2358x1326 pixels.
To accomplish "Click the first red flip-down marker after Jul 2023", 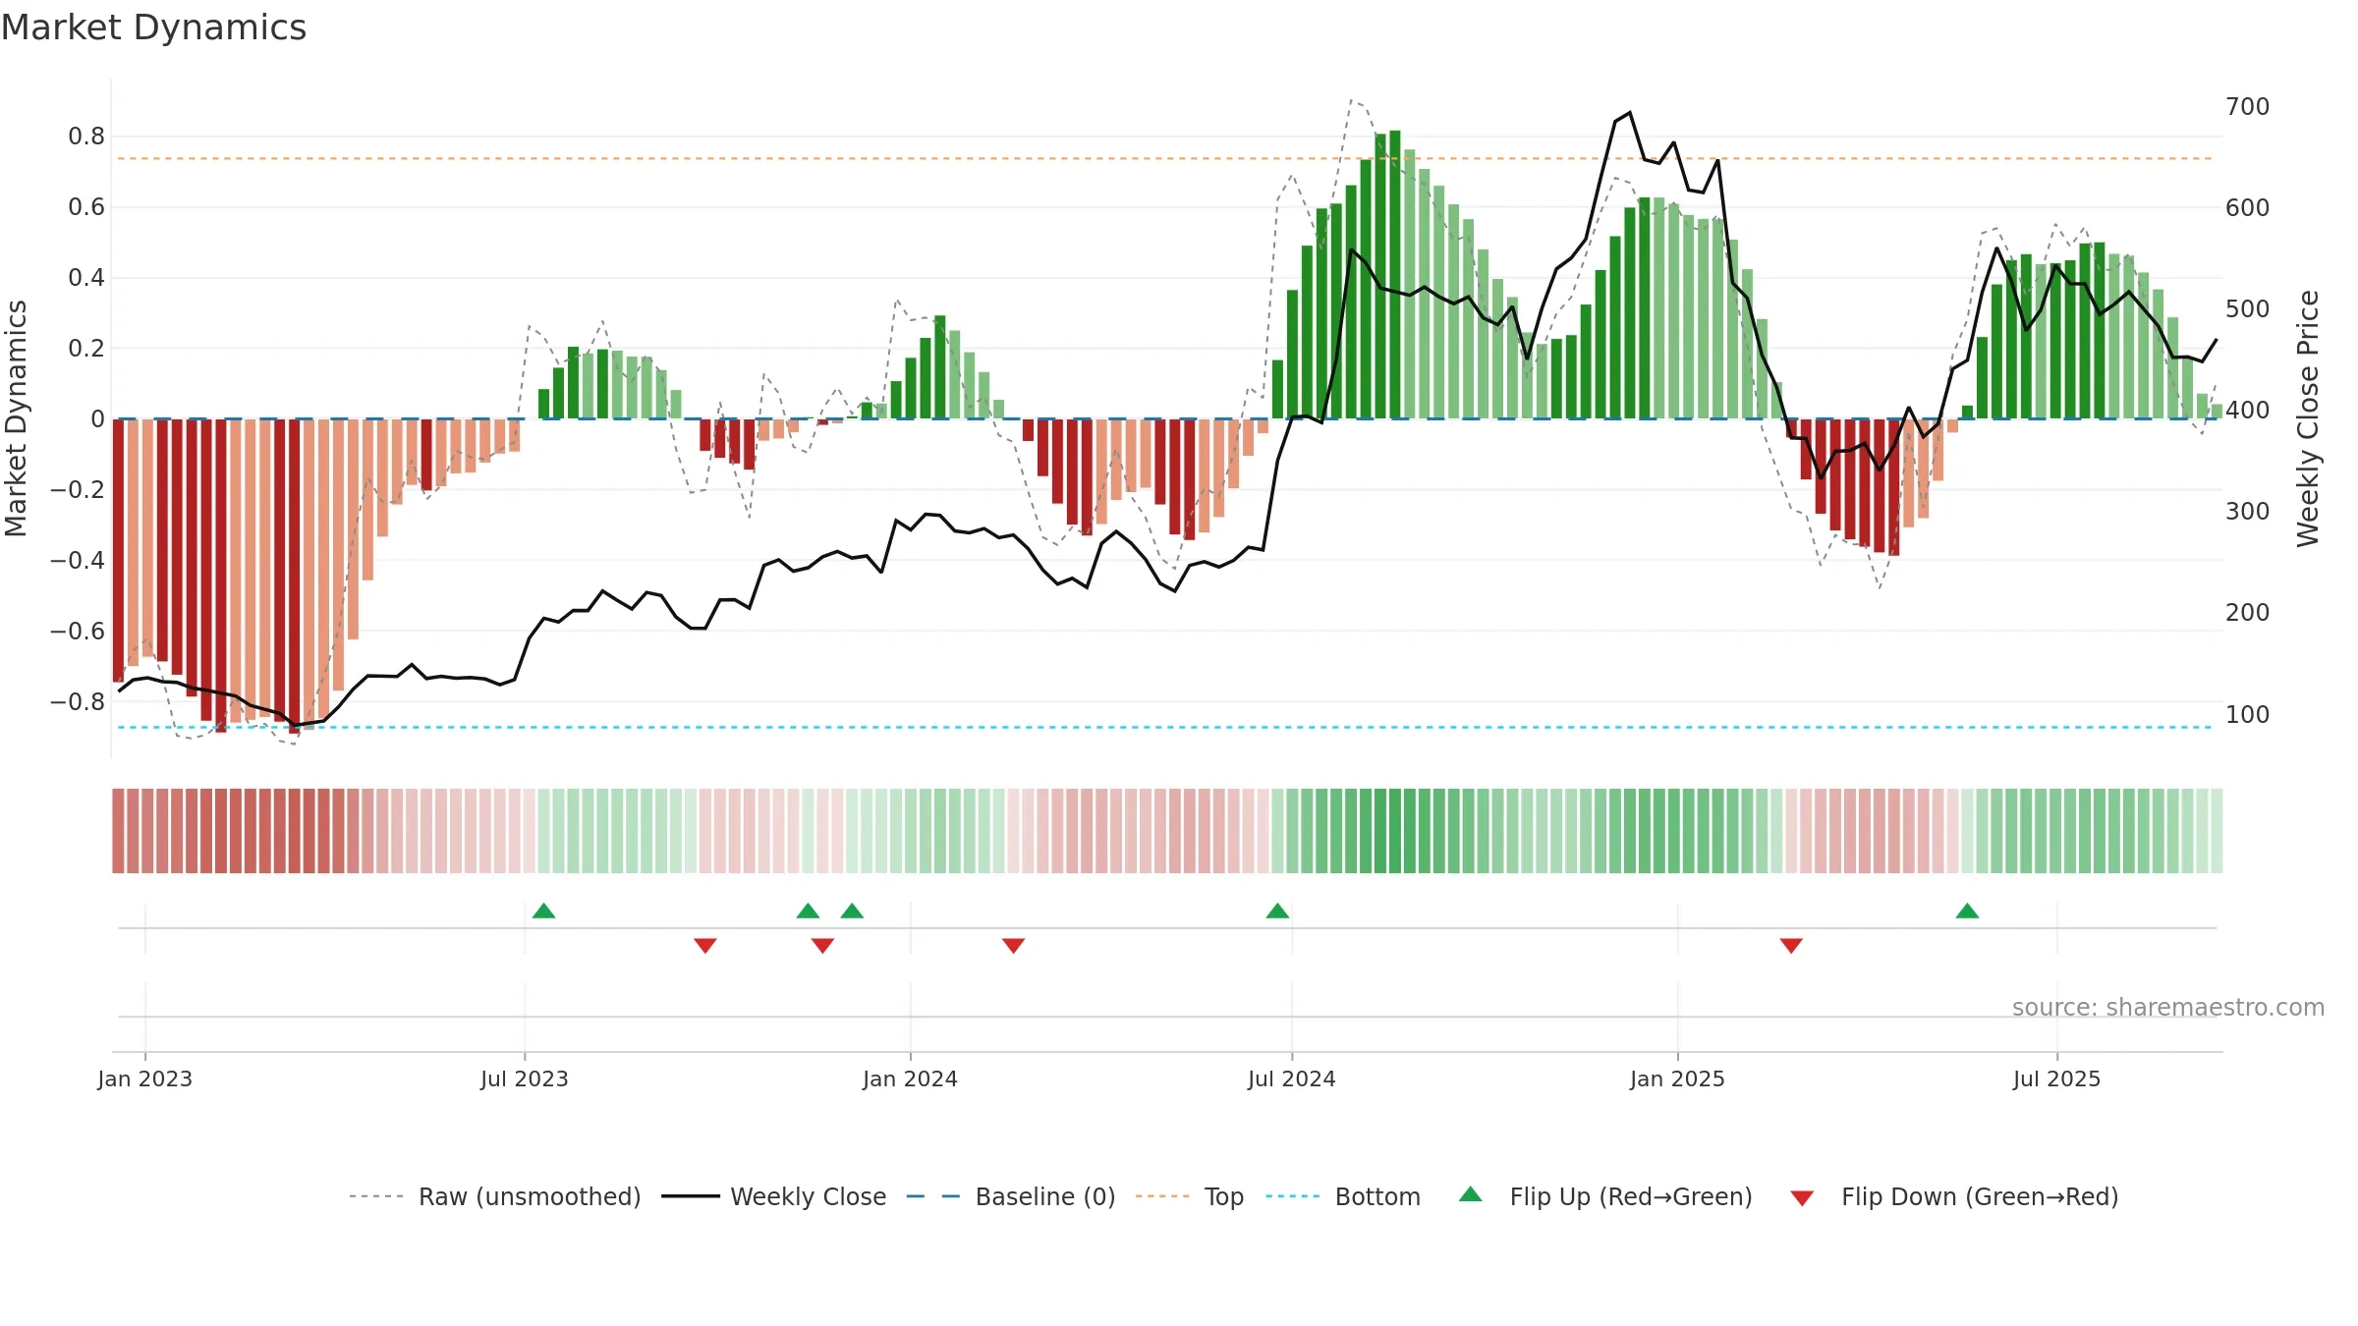I will (704, 945).
